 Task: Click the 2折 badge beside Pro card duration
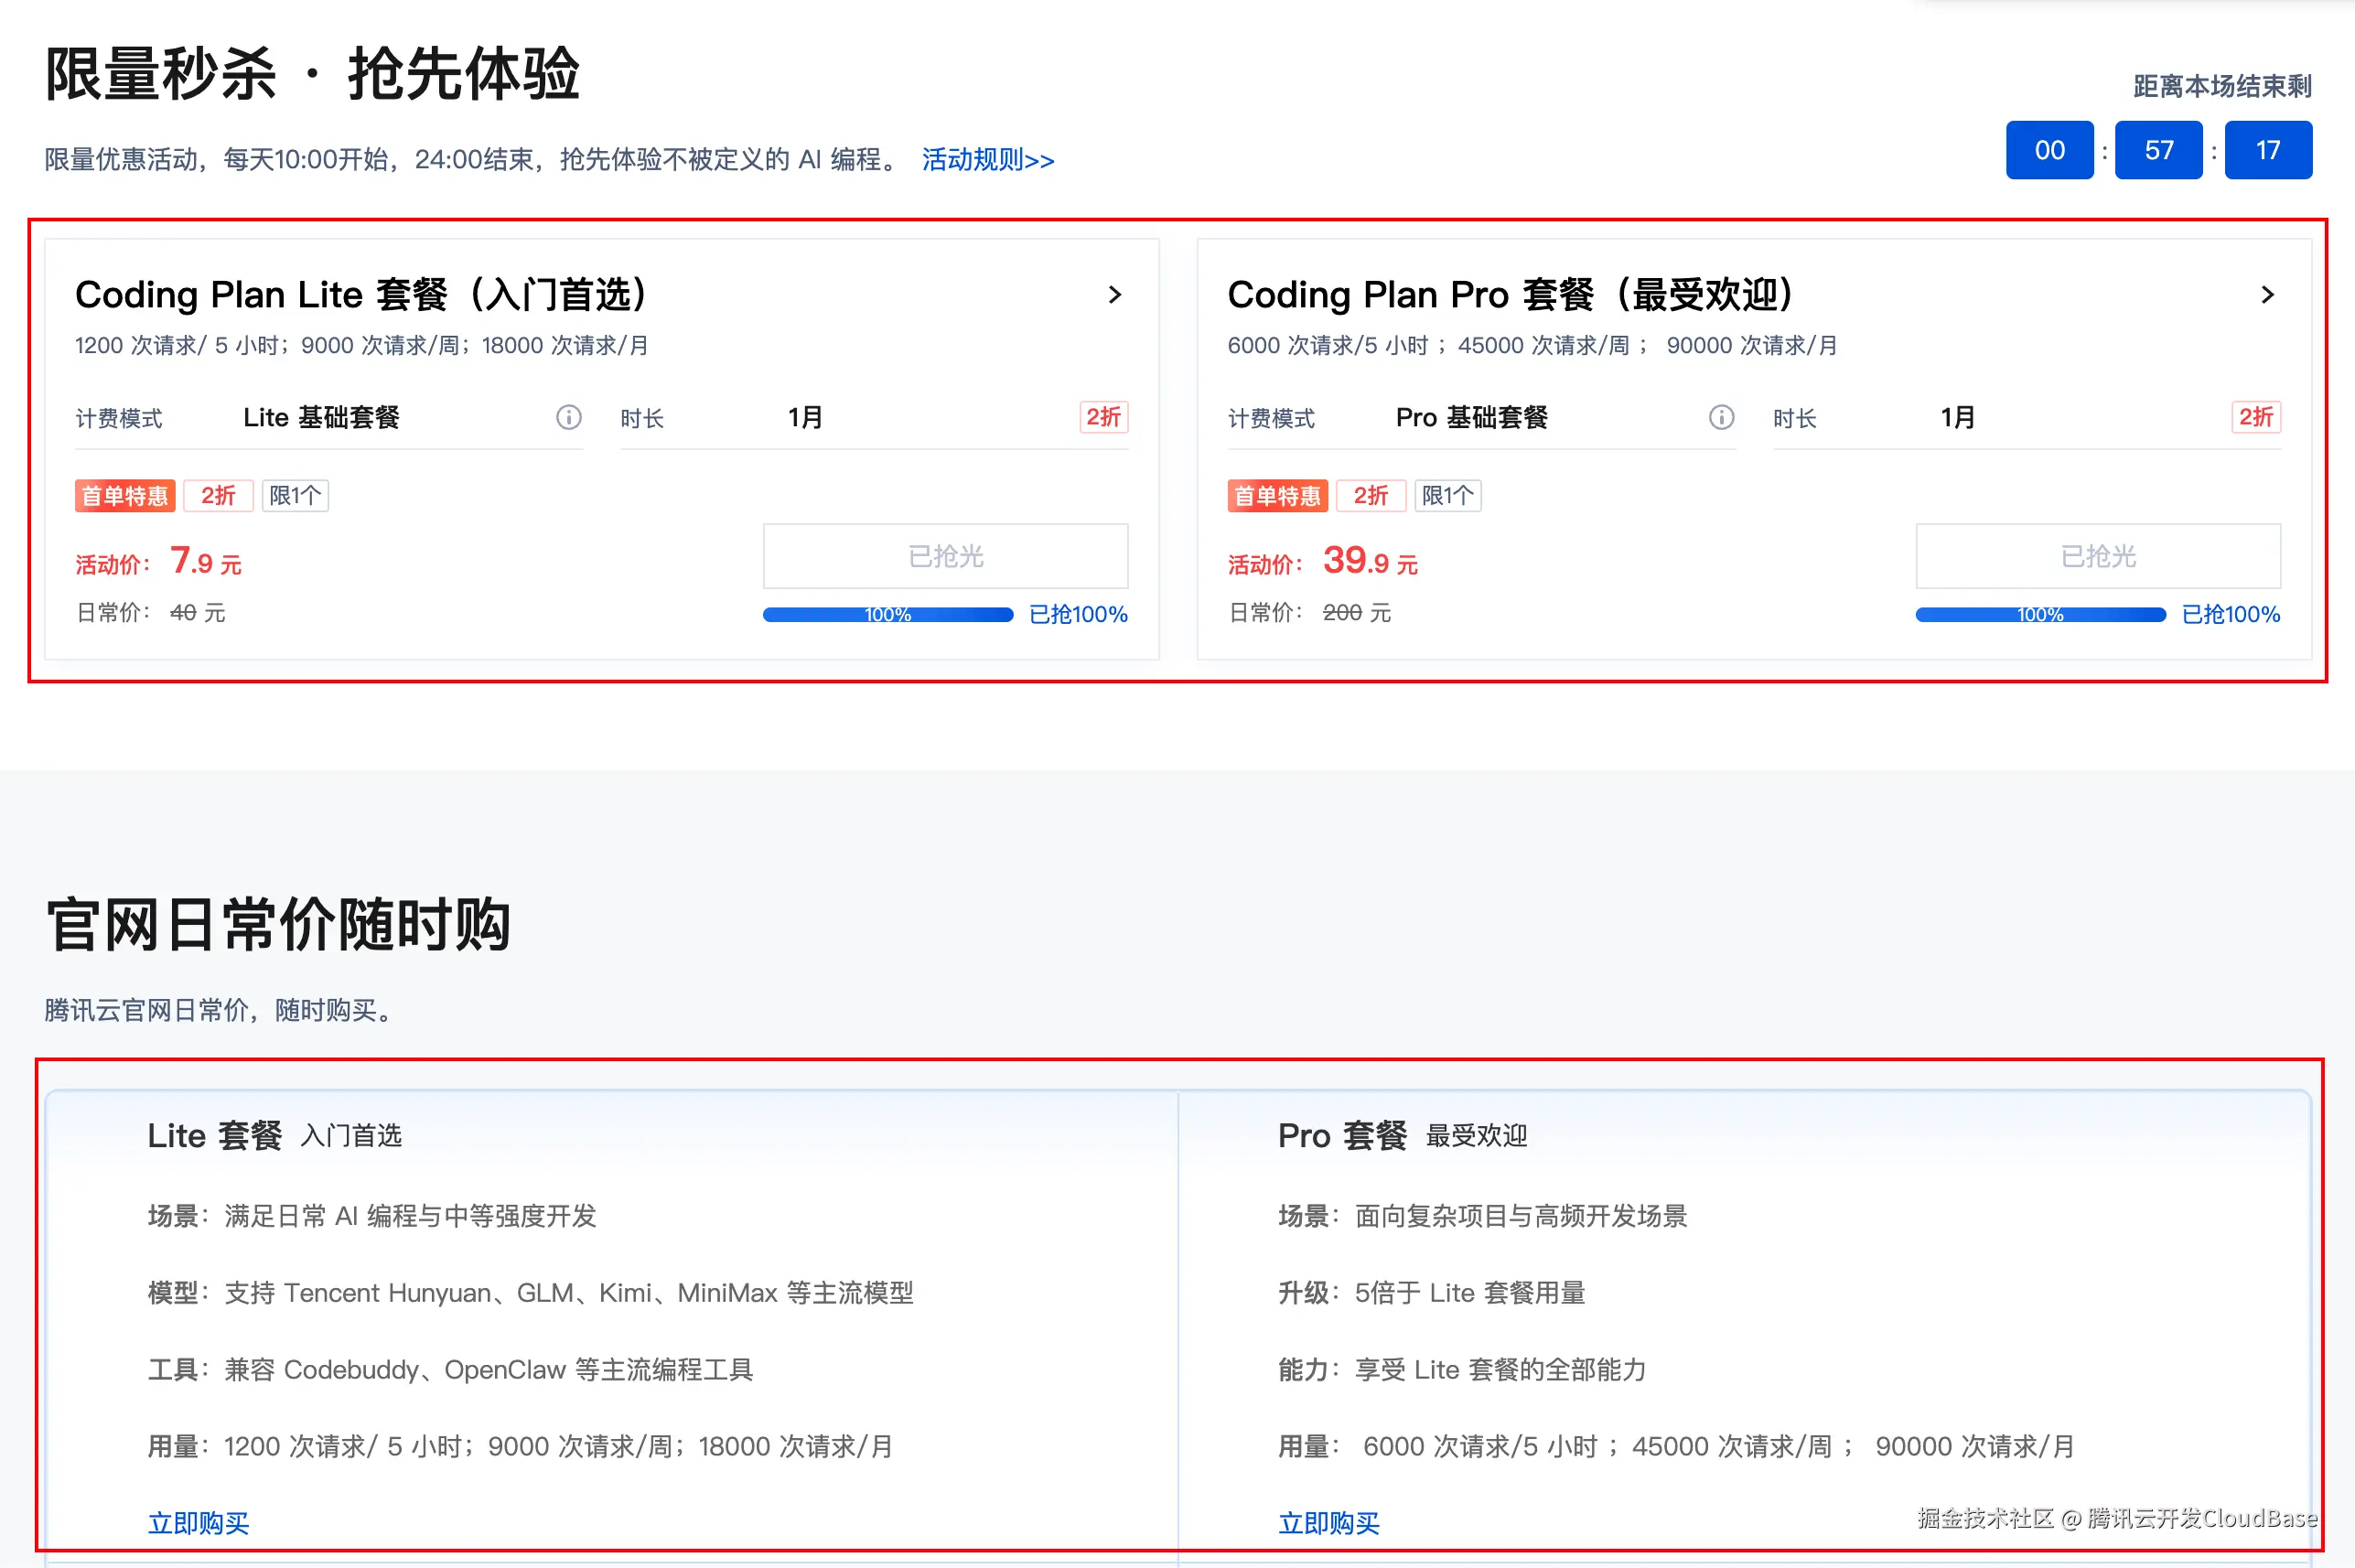point(2255,417)
